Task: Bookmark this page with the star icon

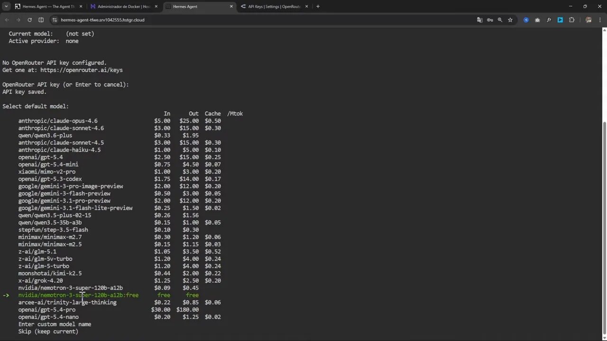Action: (x=510, y=20)
